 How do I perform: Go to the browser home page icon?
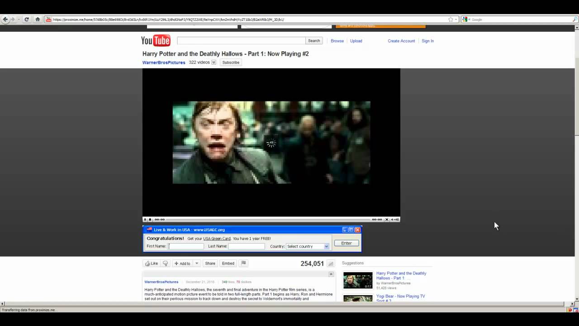click(x=38, y=19)
